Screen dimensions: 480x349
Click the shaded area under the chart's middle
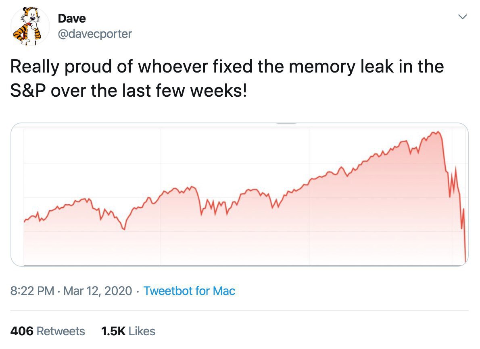coord(242,238)
